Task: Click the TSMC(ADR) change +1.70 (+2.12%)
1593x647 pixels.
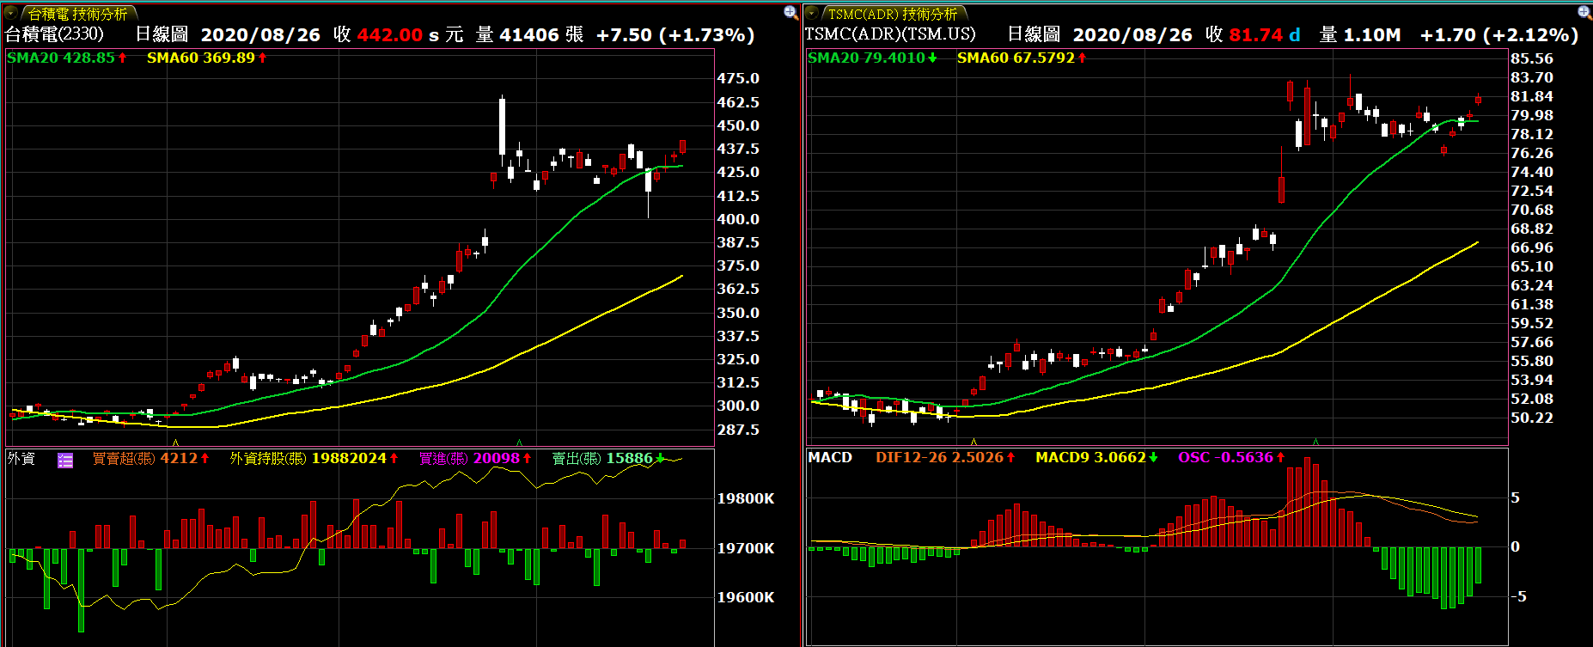Action: point(1499,35)
